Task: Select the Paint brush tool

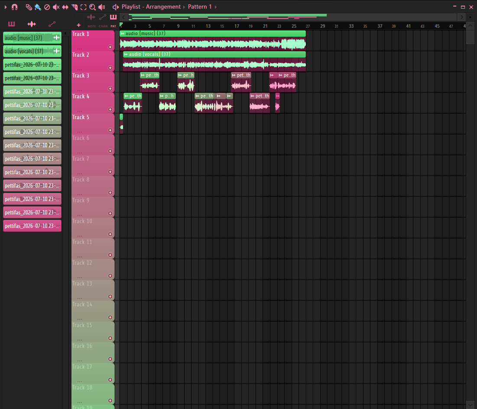Action: 38,7
